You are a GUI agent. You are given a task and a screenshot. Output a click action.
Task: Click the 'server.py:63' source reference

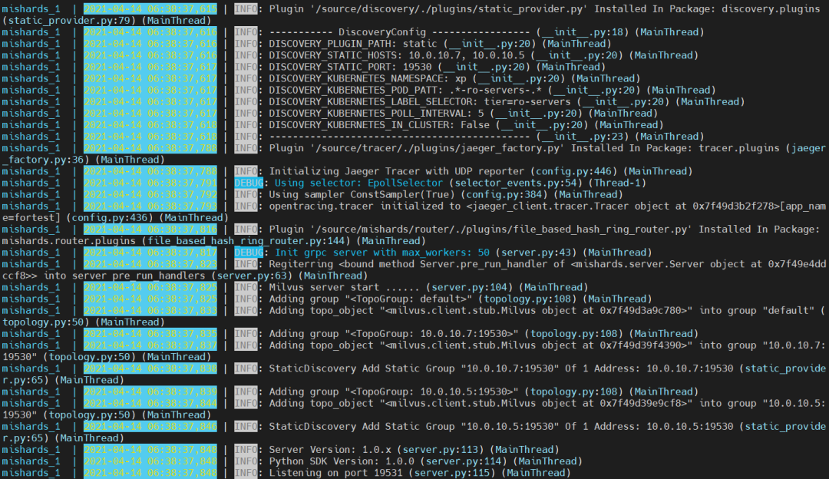[x=252, y=276]
